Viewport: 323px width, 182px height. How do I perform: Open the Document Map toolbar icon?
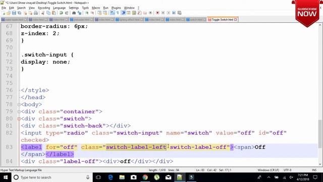click(x=134, y=13)
